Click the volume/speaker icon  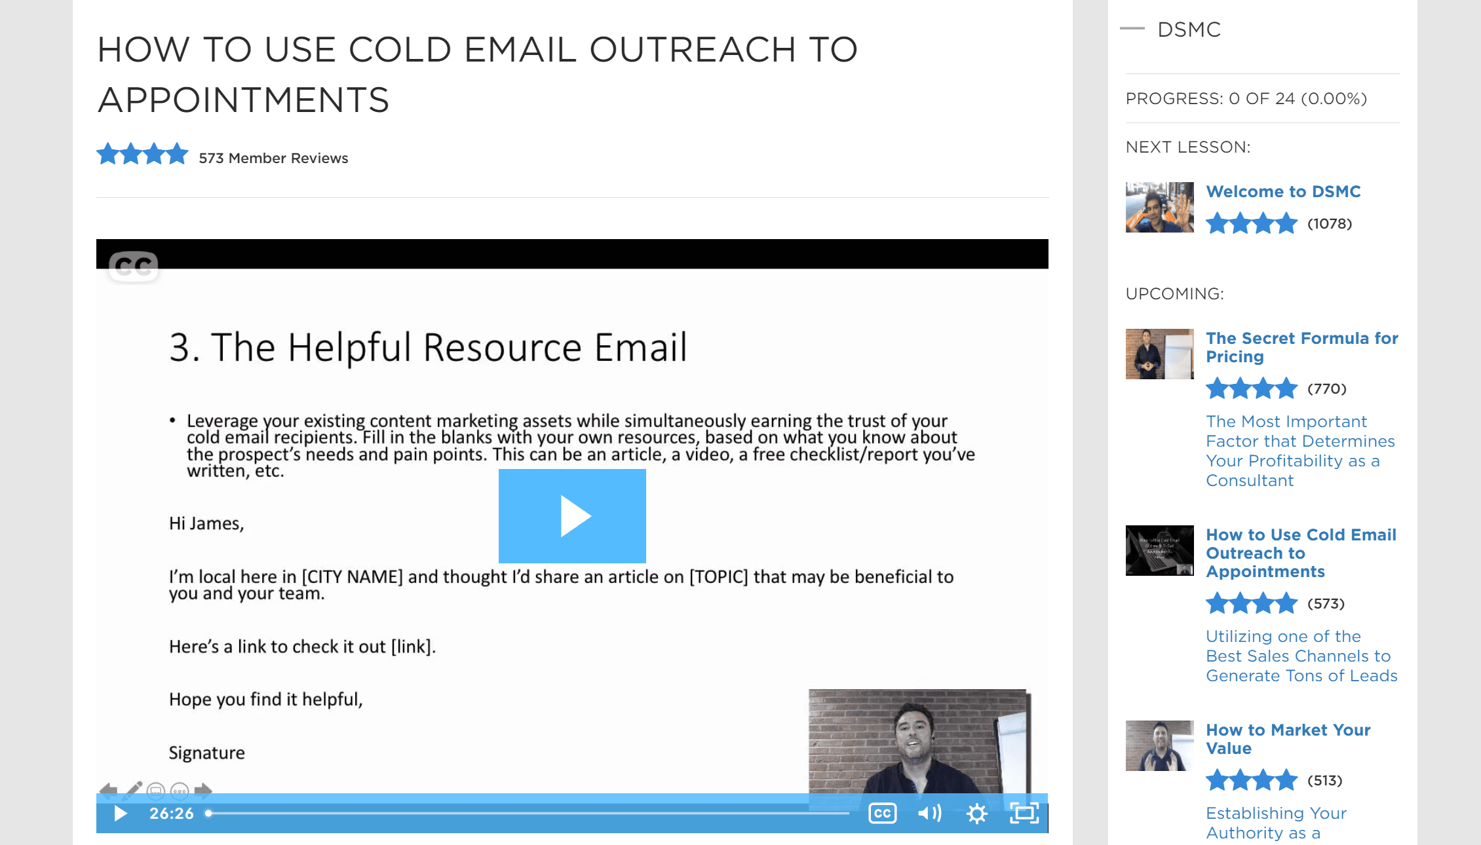pos(928,812)
